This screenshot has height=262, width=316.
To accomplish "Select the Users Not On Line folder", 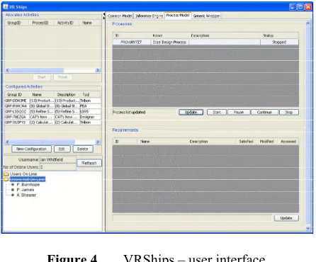I will (28, 179).
